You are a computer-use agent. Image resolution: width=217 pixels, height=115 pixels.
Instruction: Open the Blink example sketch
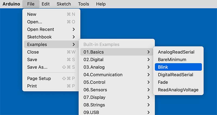click(x=178, y=67)
